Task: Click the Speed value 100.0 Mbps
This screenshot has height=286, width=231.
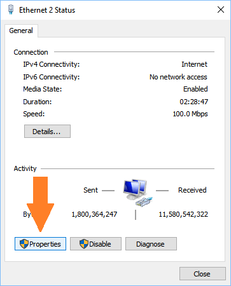Action: pos(190,114)
